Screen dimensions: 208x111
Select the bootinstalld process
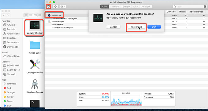(58, 25)
